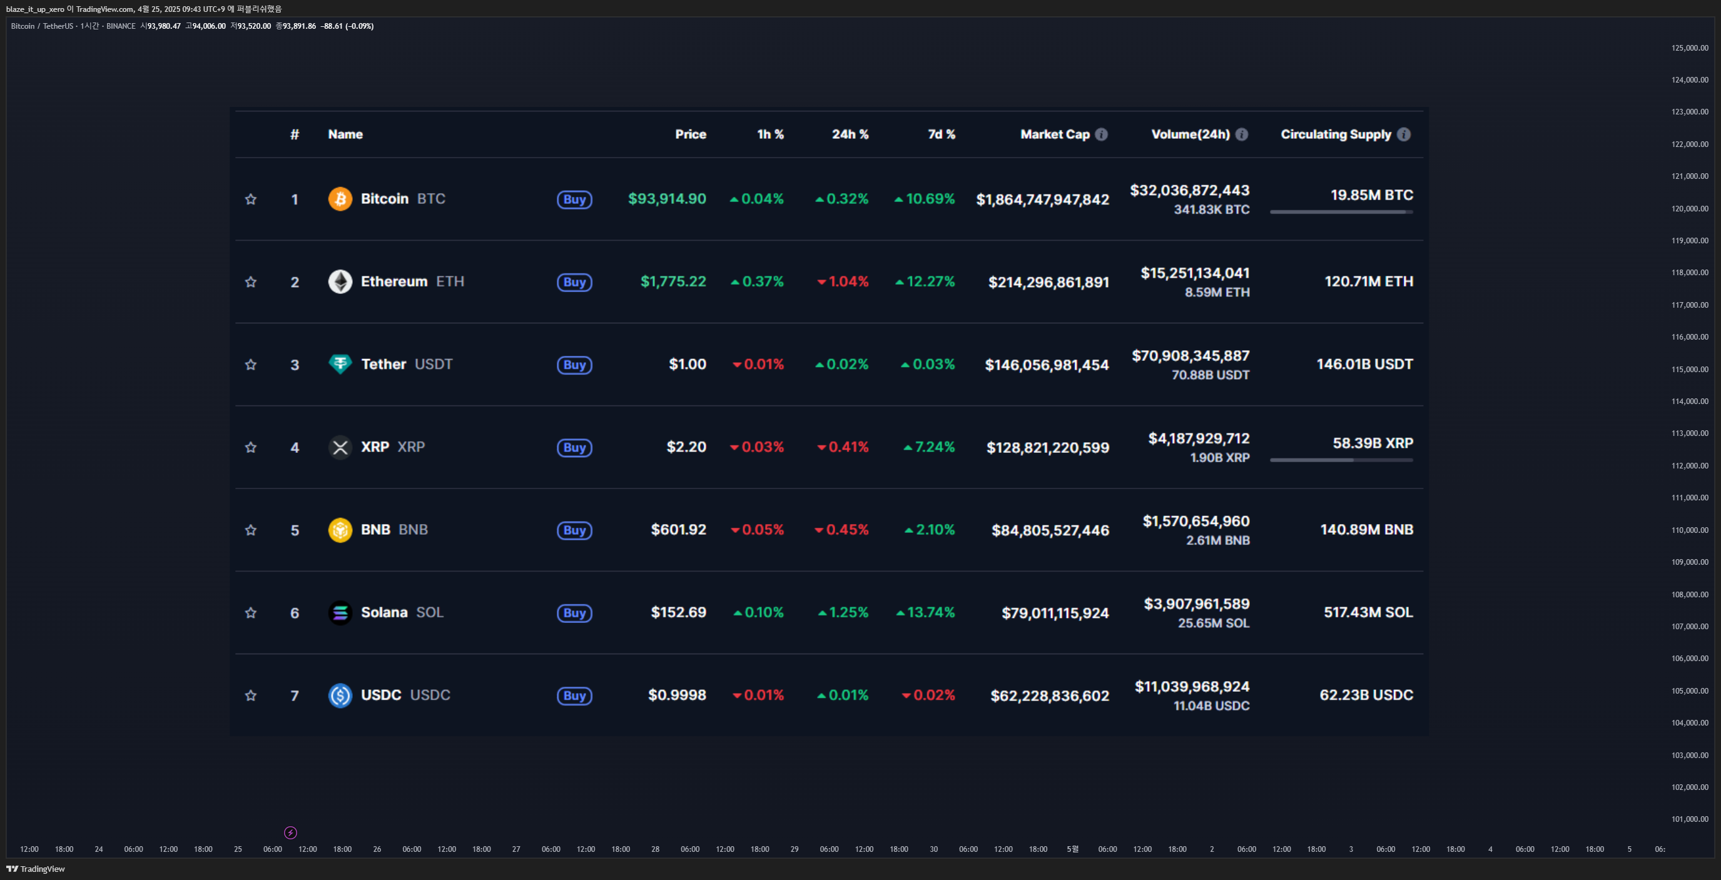Toggle the watchlist star for Solana
This screenshot has height=880, width=1721.
(250, 613)
